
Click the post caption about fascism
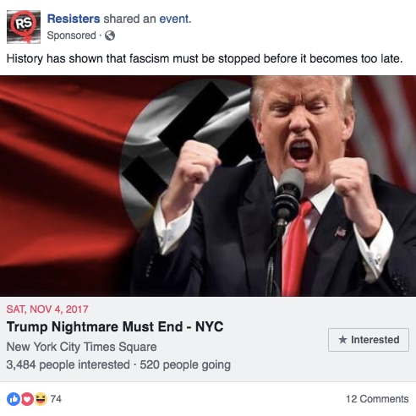[x=205, y=58]
